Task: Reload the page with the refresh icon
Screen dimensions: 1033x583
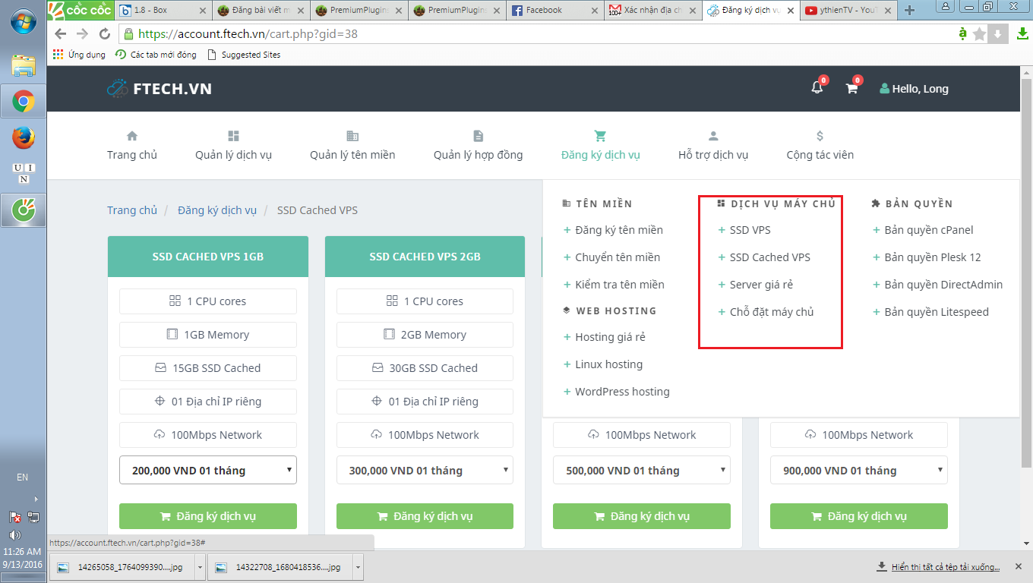Action: 105,34
